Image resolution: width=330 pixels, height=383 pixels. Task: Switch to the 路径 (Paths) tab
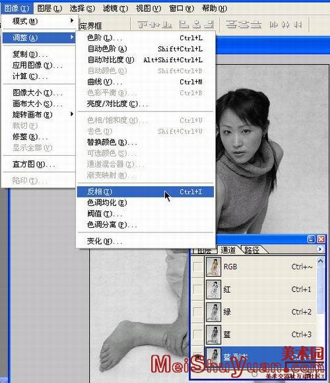pyautogui.click(x=251, y=250)
